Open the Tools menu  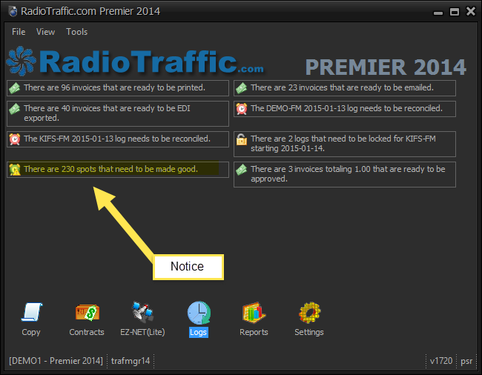77,32
